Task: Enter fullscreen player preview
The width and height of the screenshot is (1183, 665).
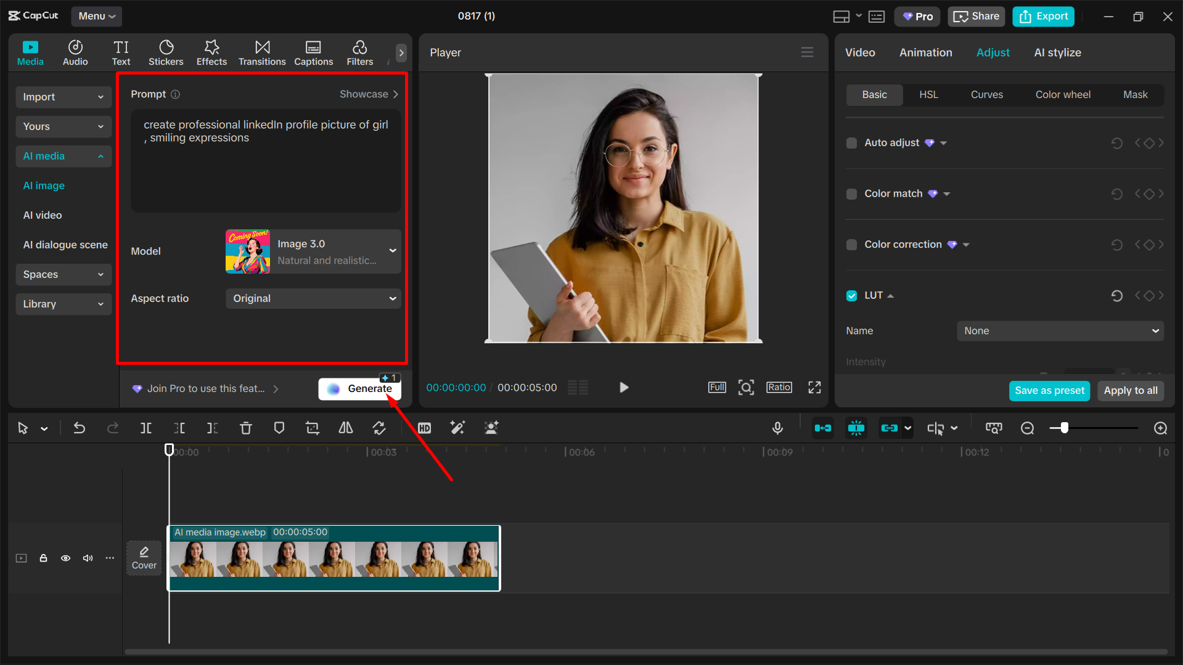Action: pyautogui.click(x=814, y=387)
